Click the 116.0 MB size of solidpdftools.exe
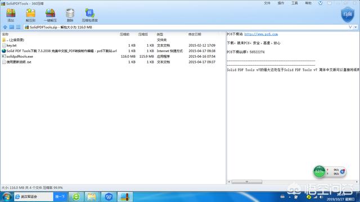 pos(128,56)
